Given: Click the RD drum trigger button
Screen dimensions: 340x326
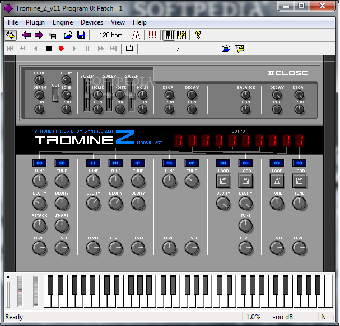Looking at the screenshot, I should coord(299,163).
